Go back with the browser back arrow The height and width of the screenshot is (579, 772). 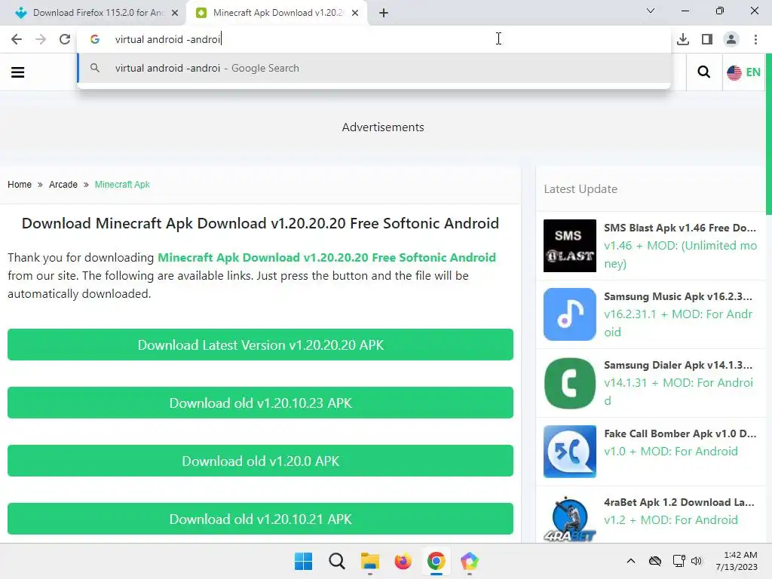17,39
